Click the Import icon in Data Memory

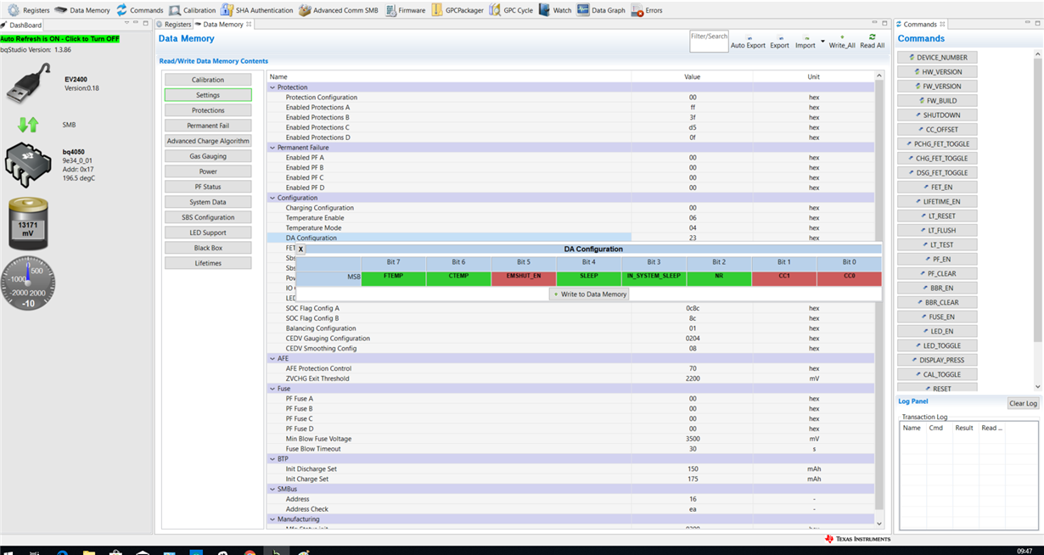pyautogui.click(x=805, y=42)
